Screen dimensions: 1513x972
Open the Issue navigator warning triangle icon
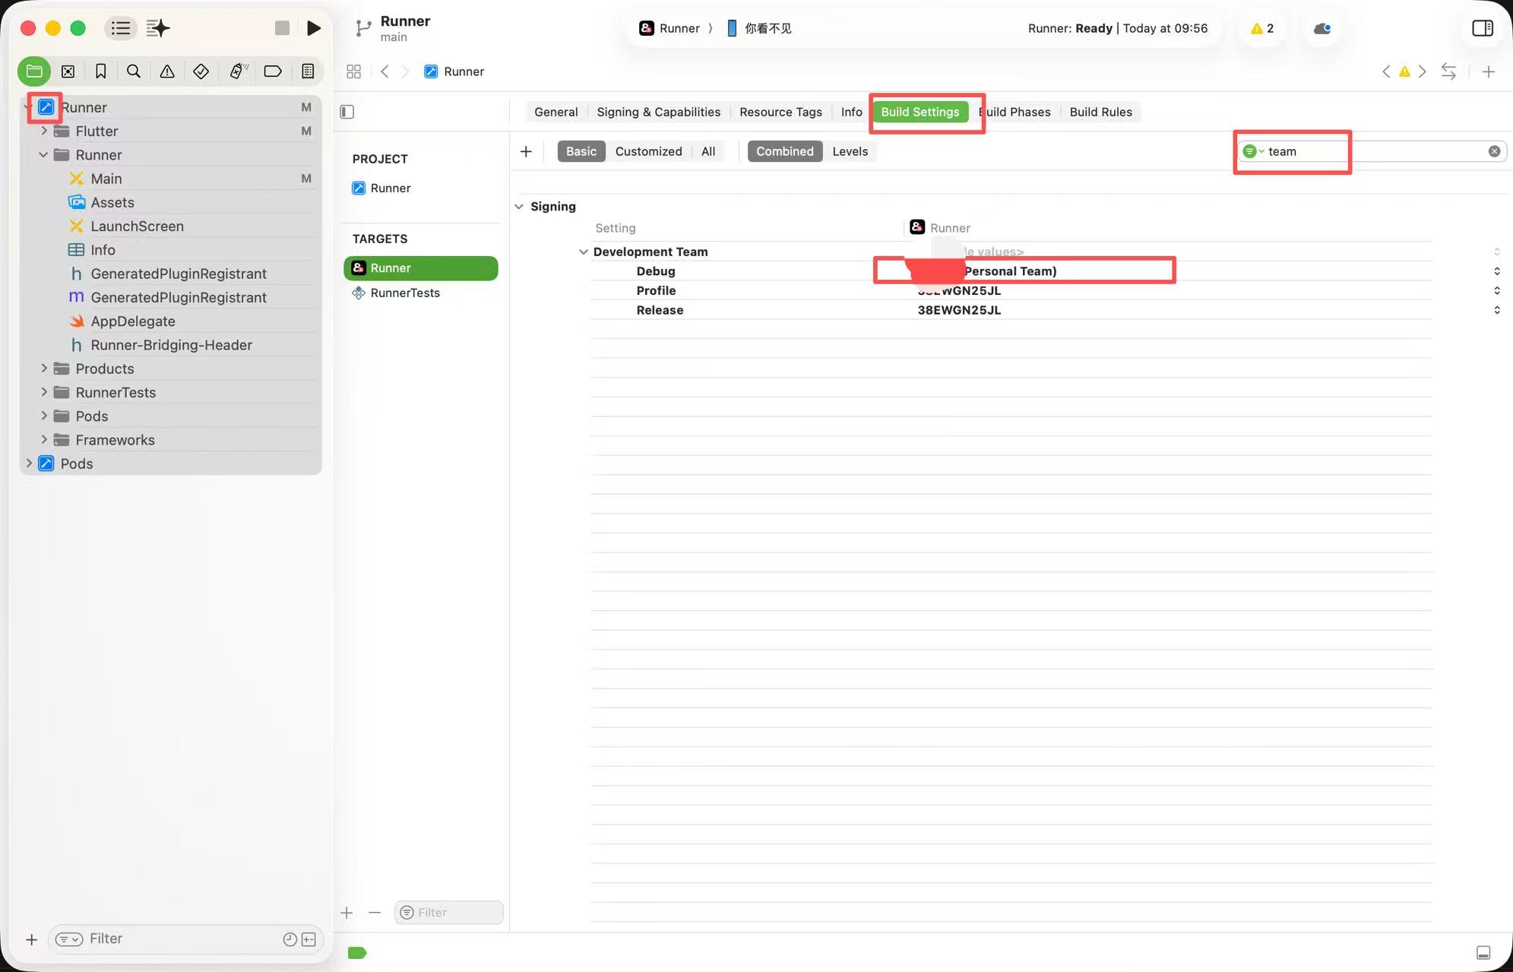(x=167, y=71)
